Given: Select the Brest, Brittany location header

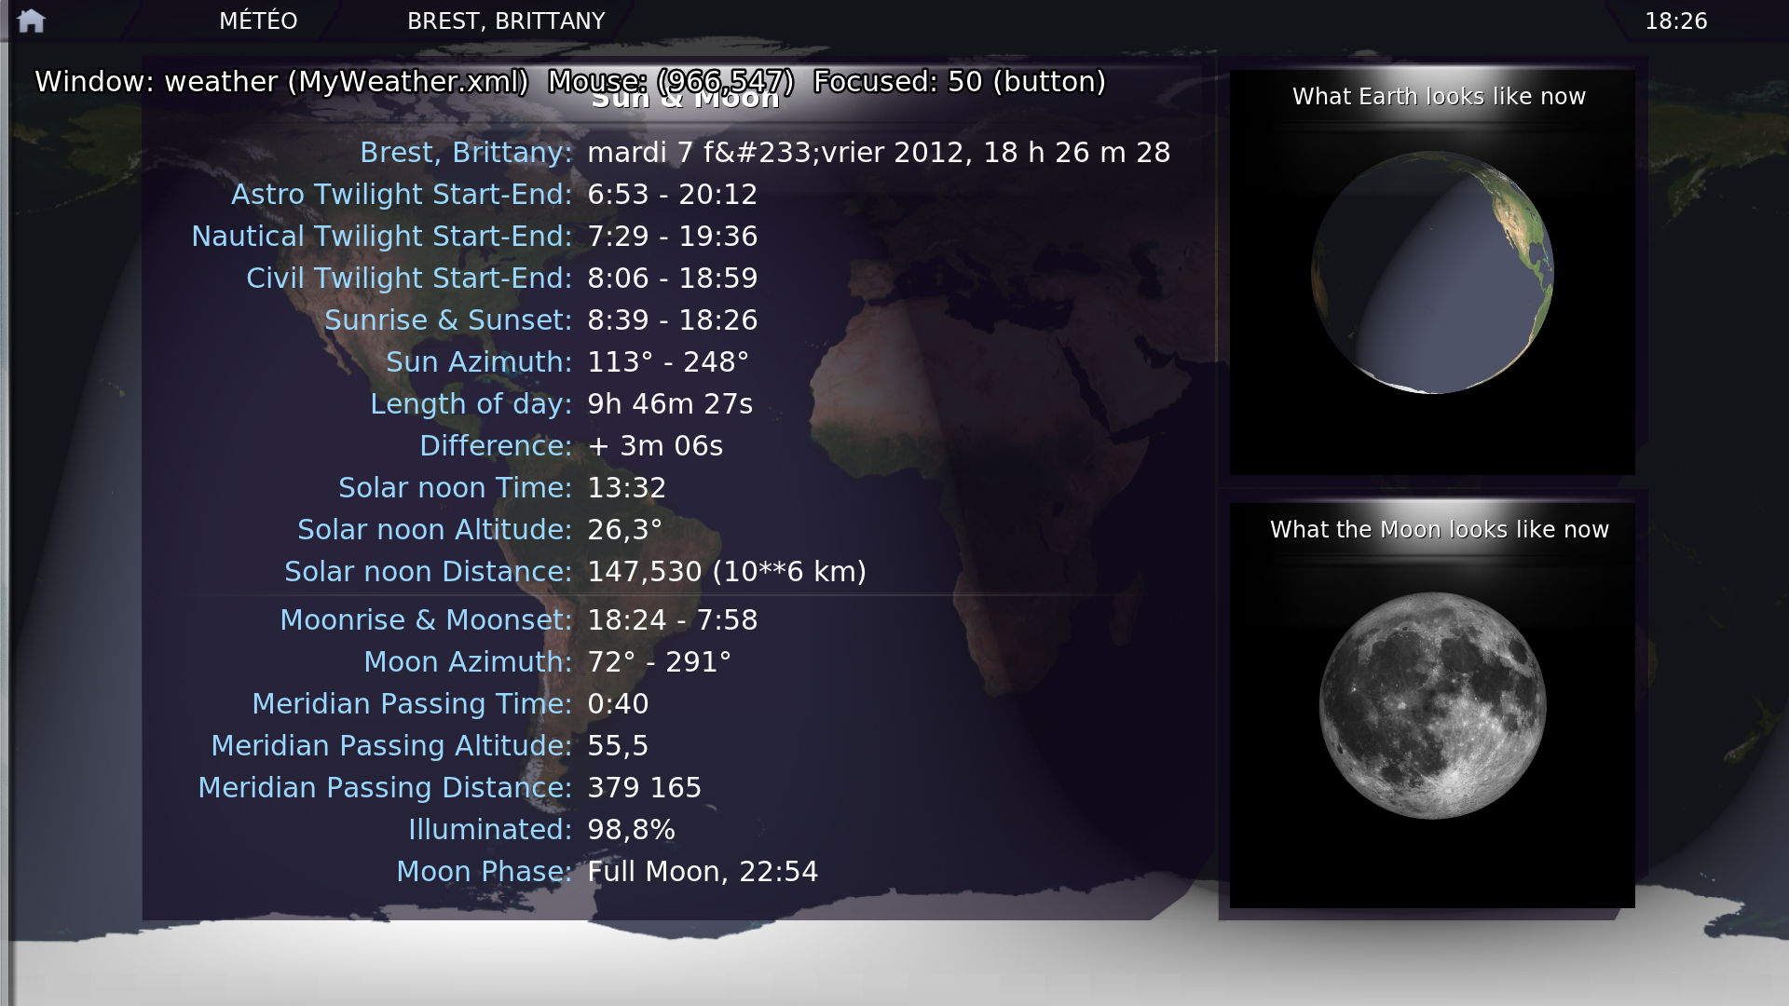Looking at the screenshot, I should click(506, 20).
